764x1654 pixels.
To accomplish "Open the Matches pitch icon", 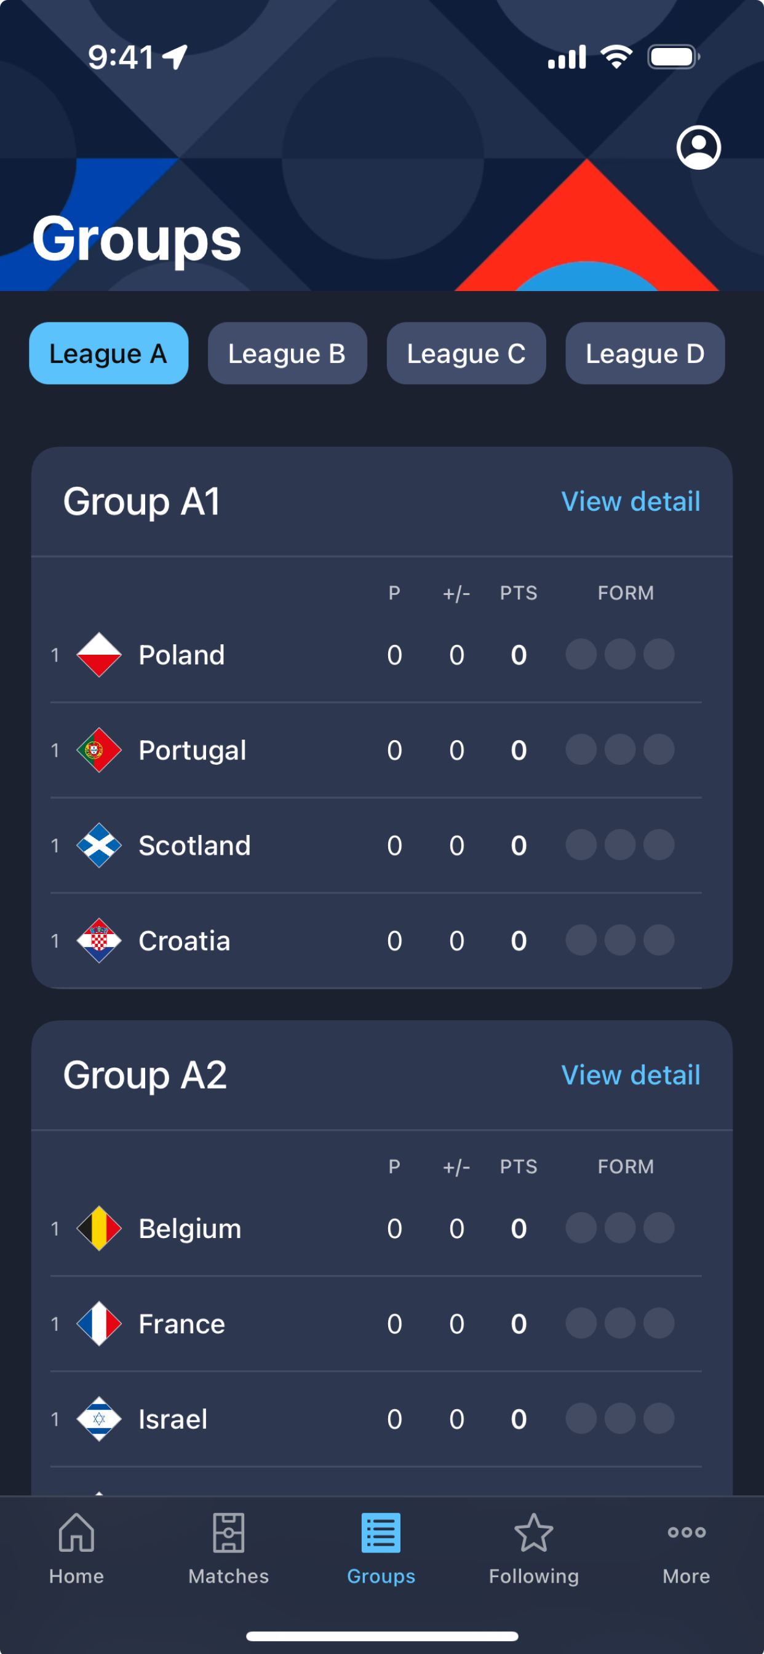I will 229,1532.
